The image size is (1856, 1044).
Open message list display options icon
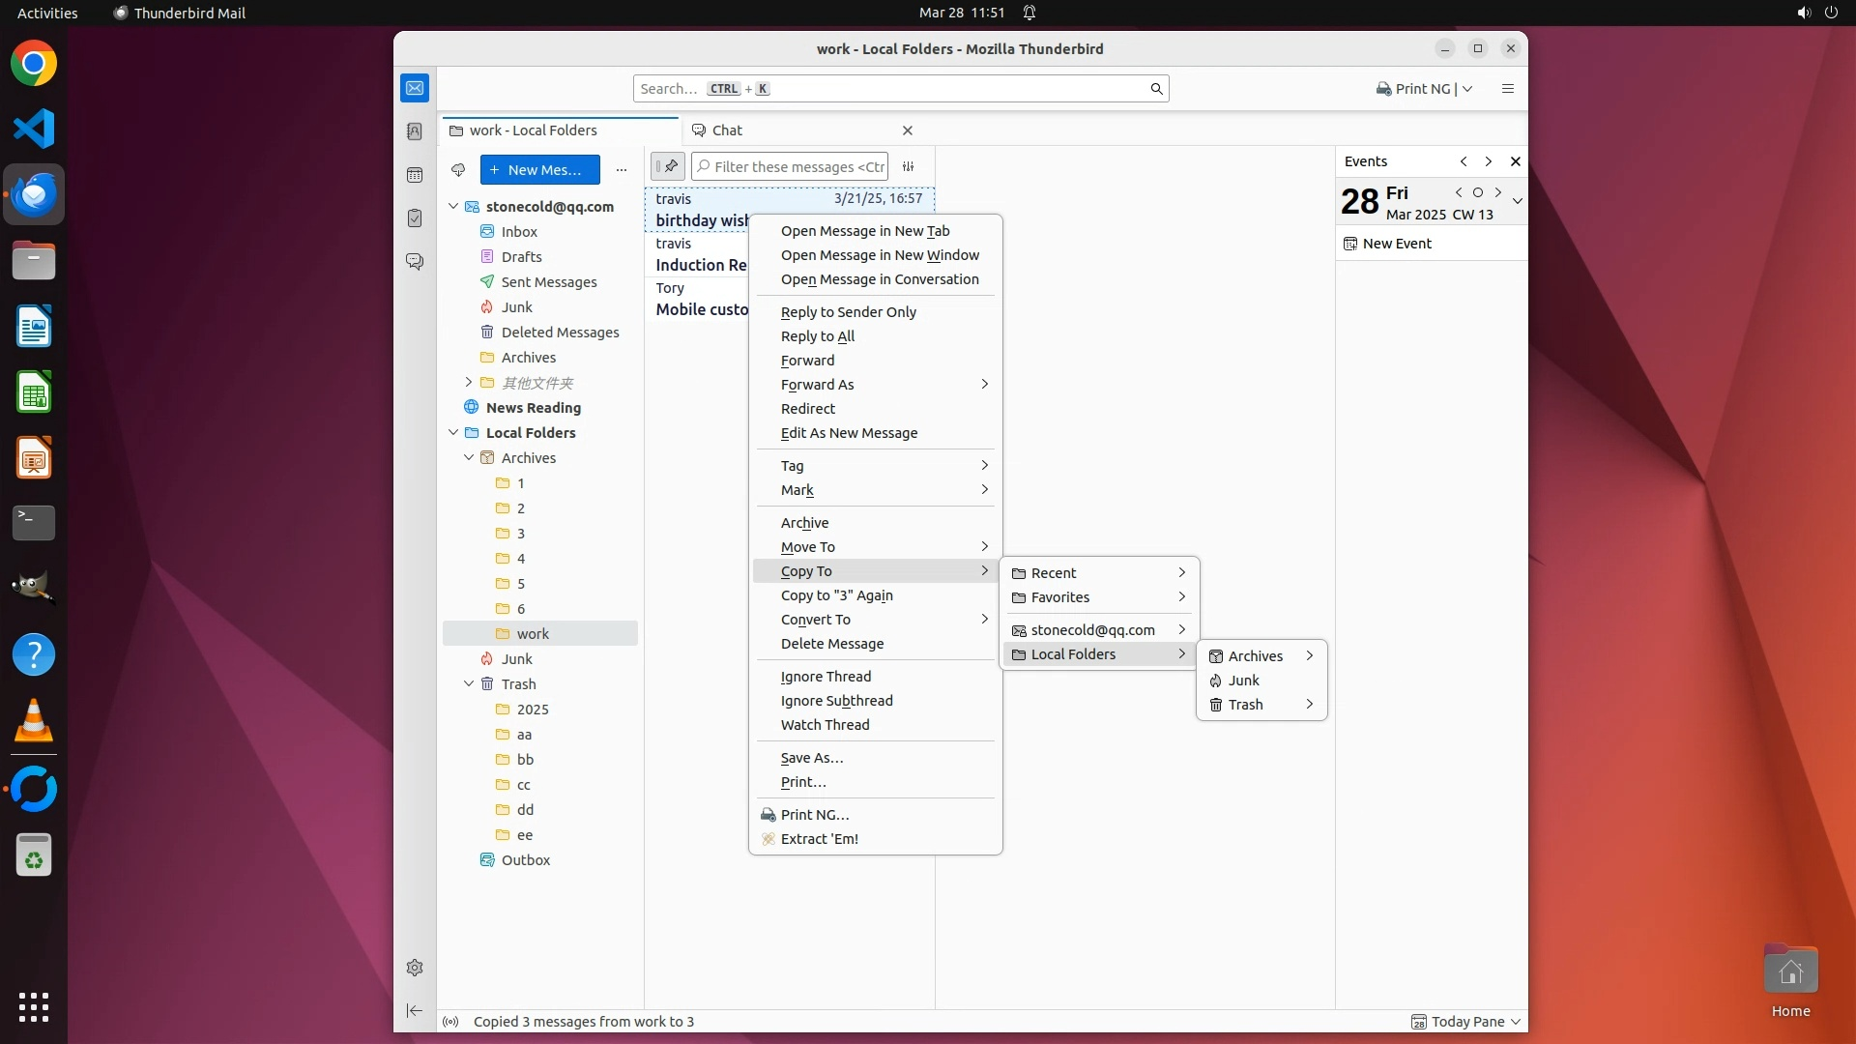tap(908, 166)
